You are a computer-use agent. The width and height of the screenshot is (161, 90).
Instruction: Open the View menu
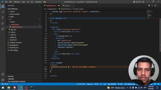tap(23, 2)
